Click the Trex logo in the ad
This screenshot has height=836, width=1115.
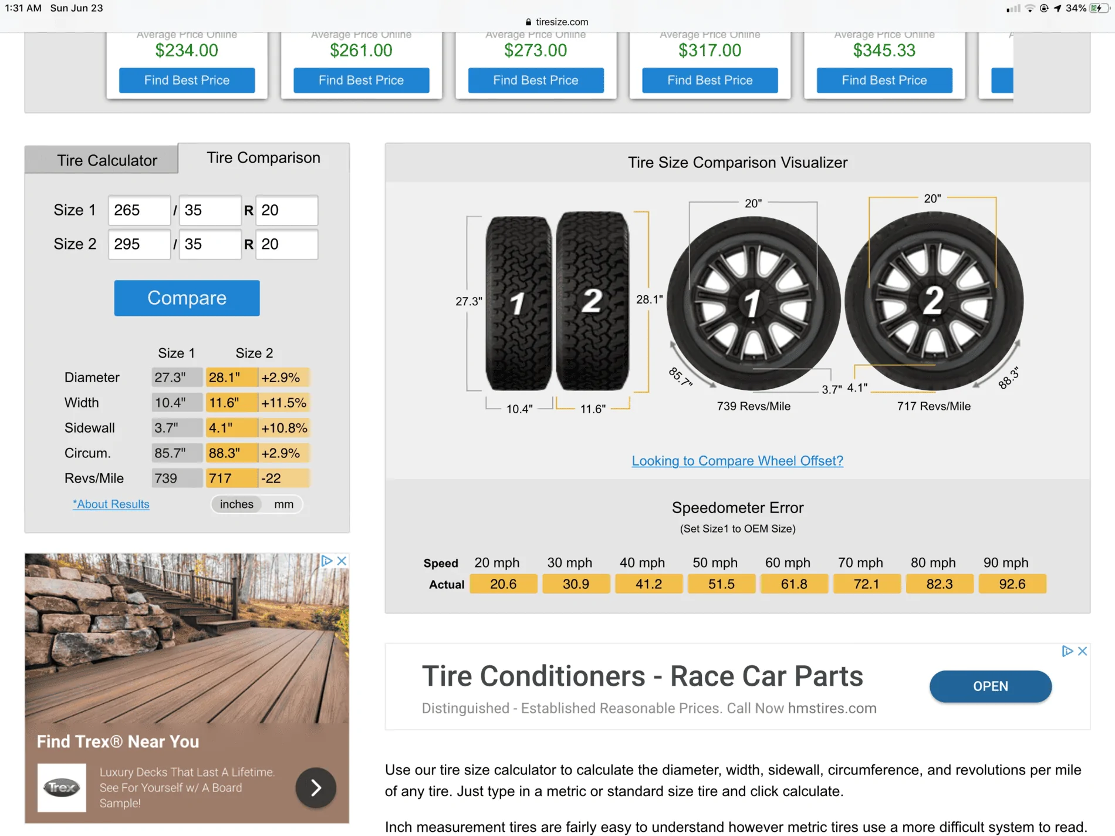(62, 787)
